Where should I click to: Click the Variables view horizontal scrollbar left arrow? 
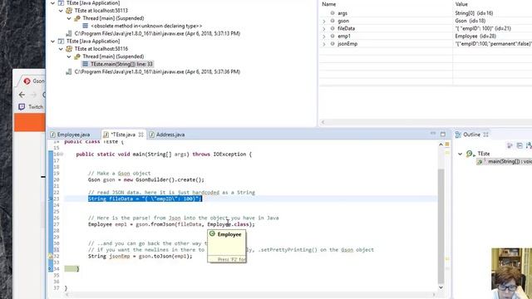[x=323, y=122]
